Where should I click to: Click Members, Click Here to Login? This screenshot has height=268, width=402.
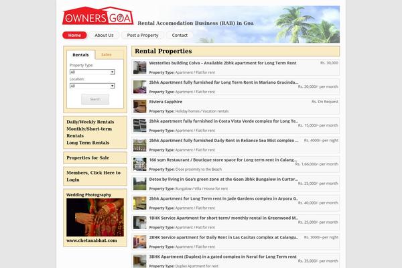[93, 176]
